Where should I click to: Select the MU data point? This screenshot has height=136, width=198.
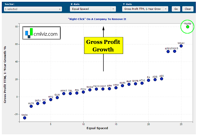pos(44,103)
